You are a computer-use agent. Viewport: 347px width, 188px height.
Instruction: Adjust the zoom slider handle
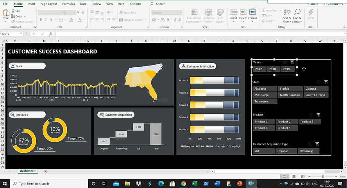pyautogui.click(x=323, y=177)
